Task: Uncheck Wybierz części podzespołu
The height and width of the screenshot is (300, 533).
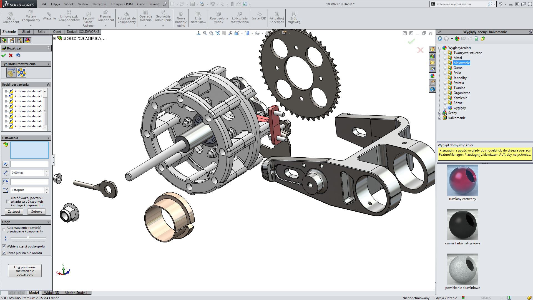Action: [x=4, y=246]
